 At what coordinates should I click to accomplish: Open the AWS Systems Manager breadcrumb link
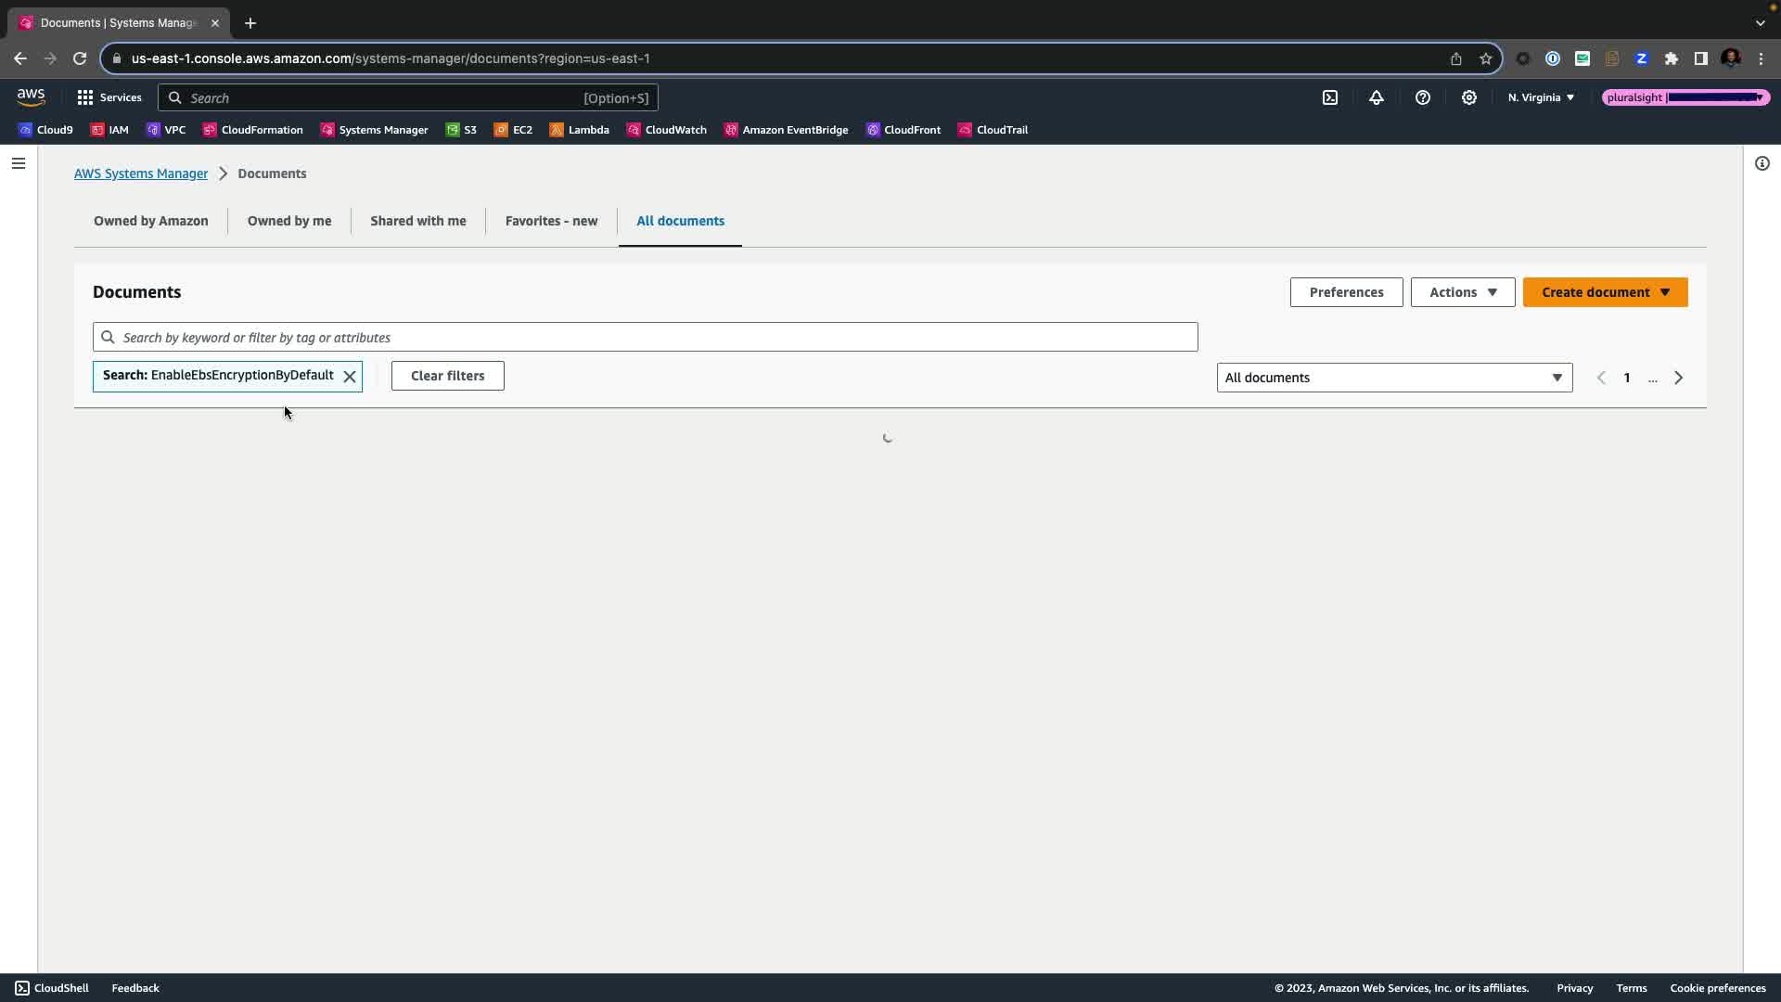pyautogui.click(x=141, y=173)
